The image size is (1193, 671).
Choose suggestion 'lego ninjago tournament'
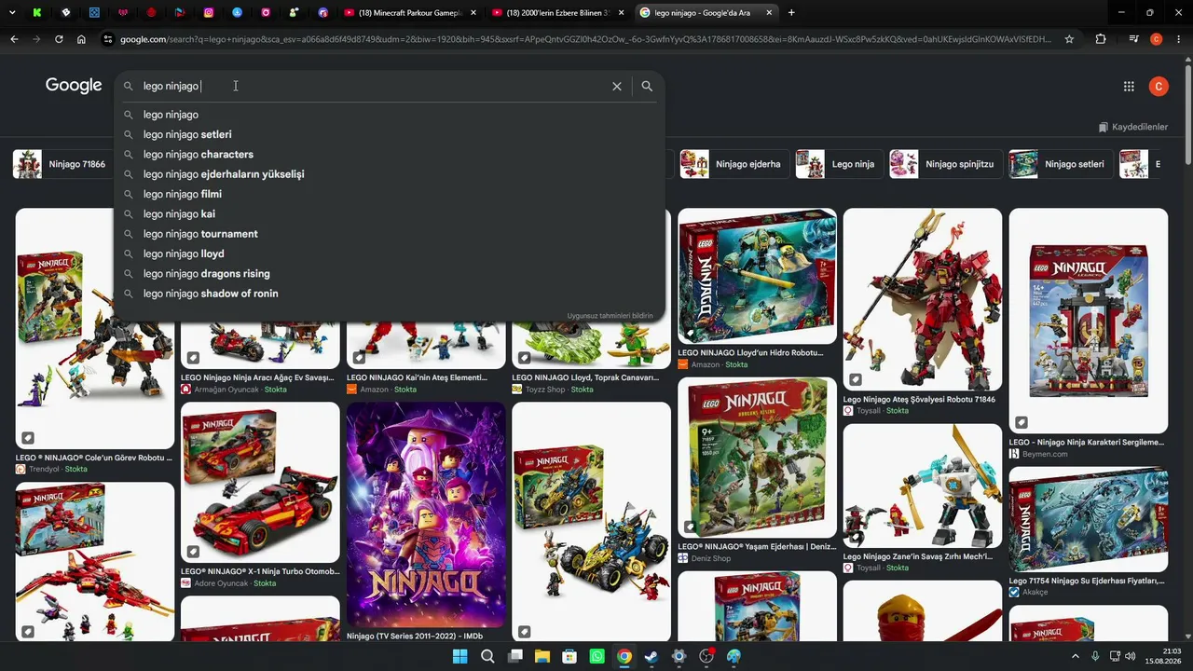[390, 234]
